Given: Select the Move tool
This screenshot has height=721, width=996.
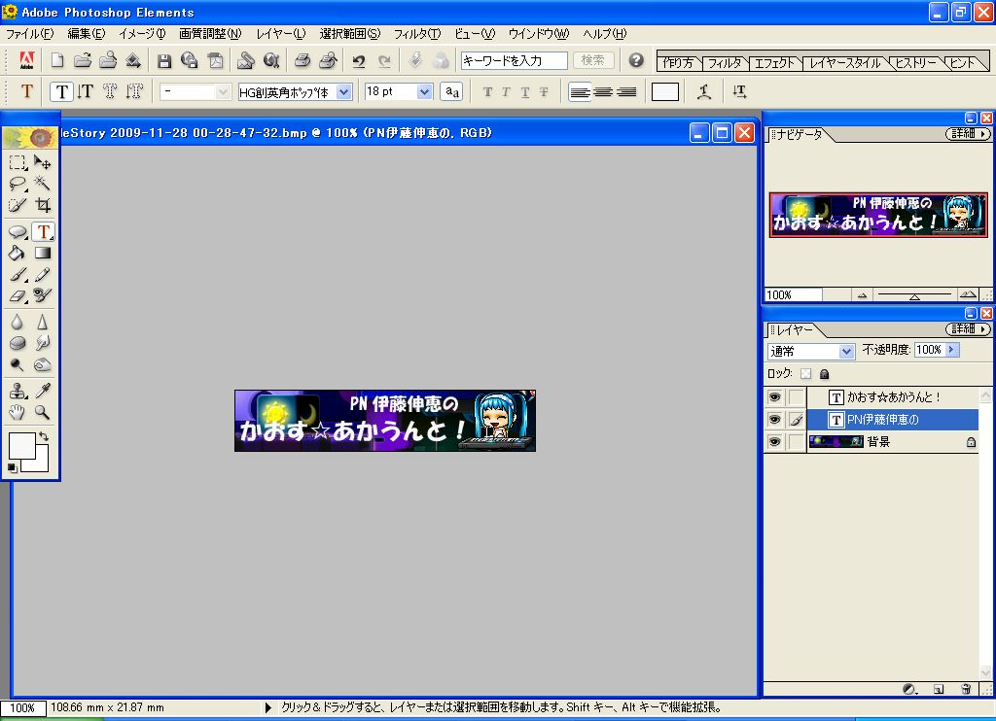Looking at the screenshot, I should [x=43, y=162].
